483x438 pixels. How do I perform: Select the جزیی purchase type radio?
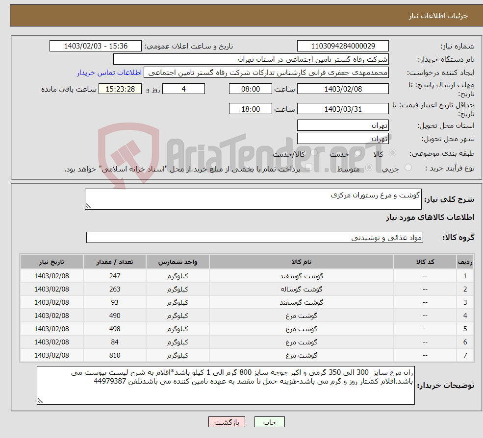(408, 168)
